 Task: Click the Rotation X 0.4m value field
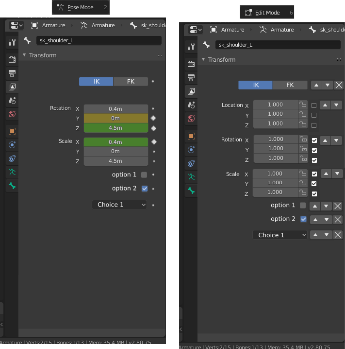[116, 109]
